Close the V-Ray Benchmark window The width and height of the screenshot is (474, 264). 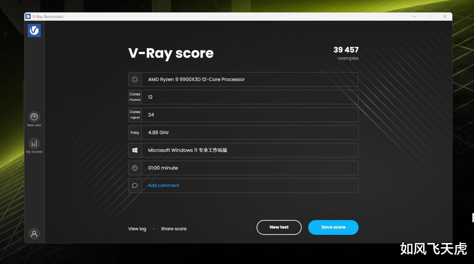[444, 16]
